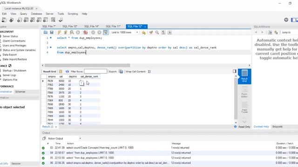Screen dimensions: 298x167
Task: Open Server Status in Navigator
Action: [10, 36]
